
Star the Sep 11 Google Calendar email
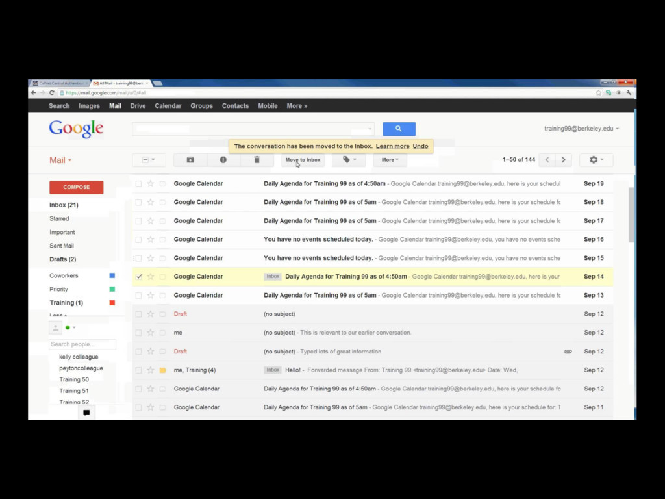(x=150, y=407)
